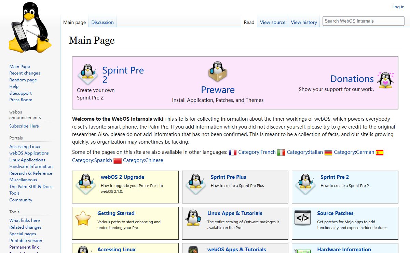The height and width of the screenshot is (253, 410).
Task: Open the Miscellaneous portal link
Action: tap(23, 180)
